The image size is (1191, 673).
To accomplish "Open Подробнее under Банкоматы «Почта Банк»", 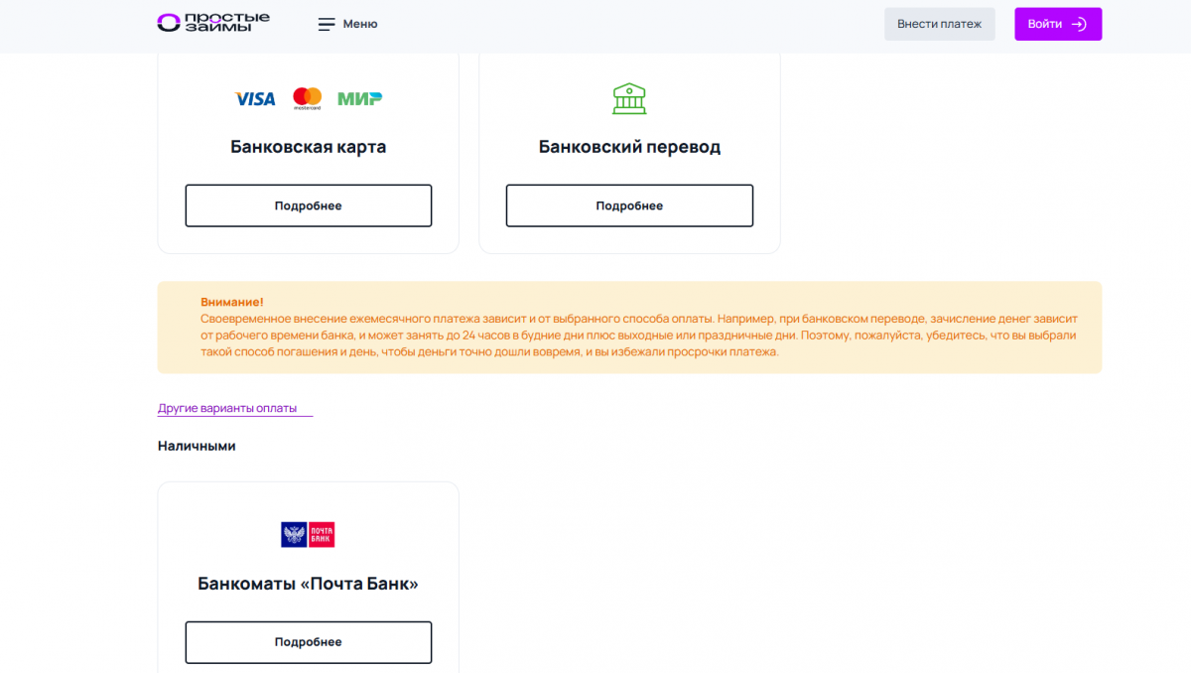I will (x=308, y=642).
